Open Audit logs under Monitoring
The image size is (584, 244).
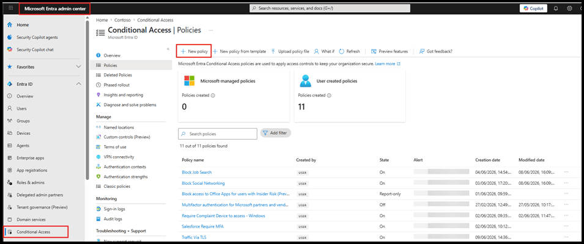[113, 219]
